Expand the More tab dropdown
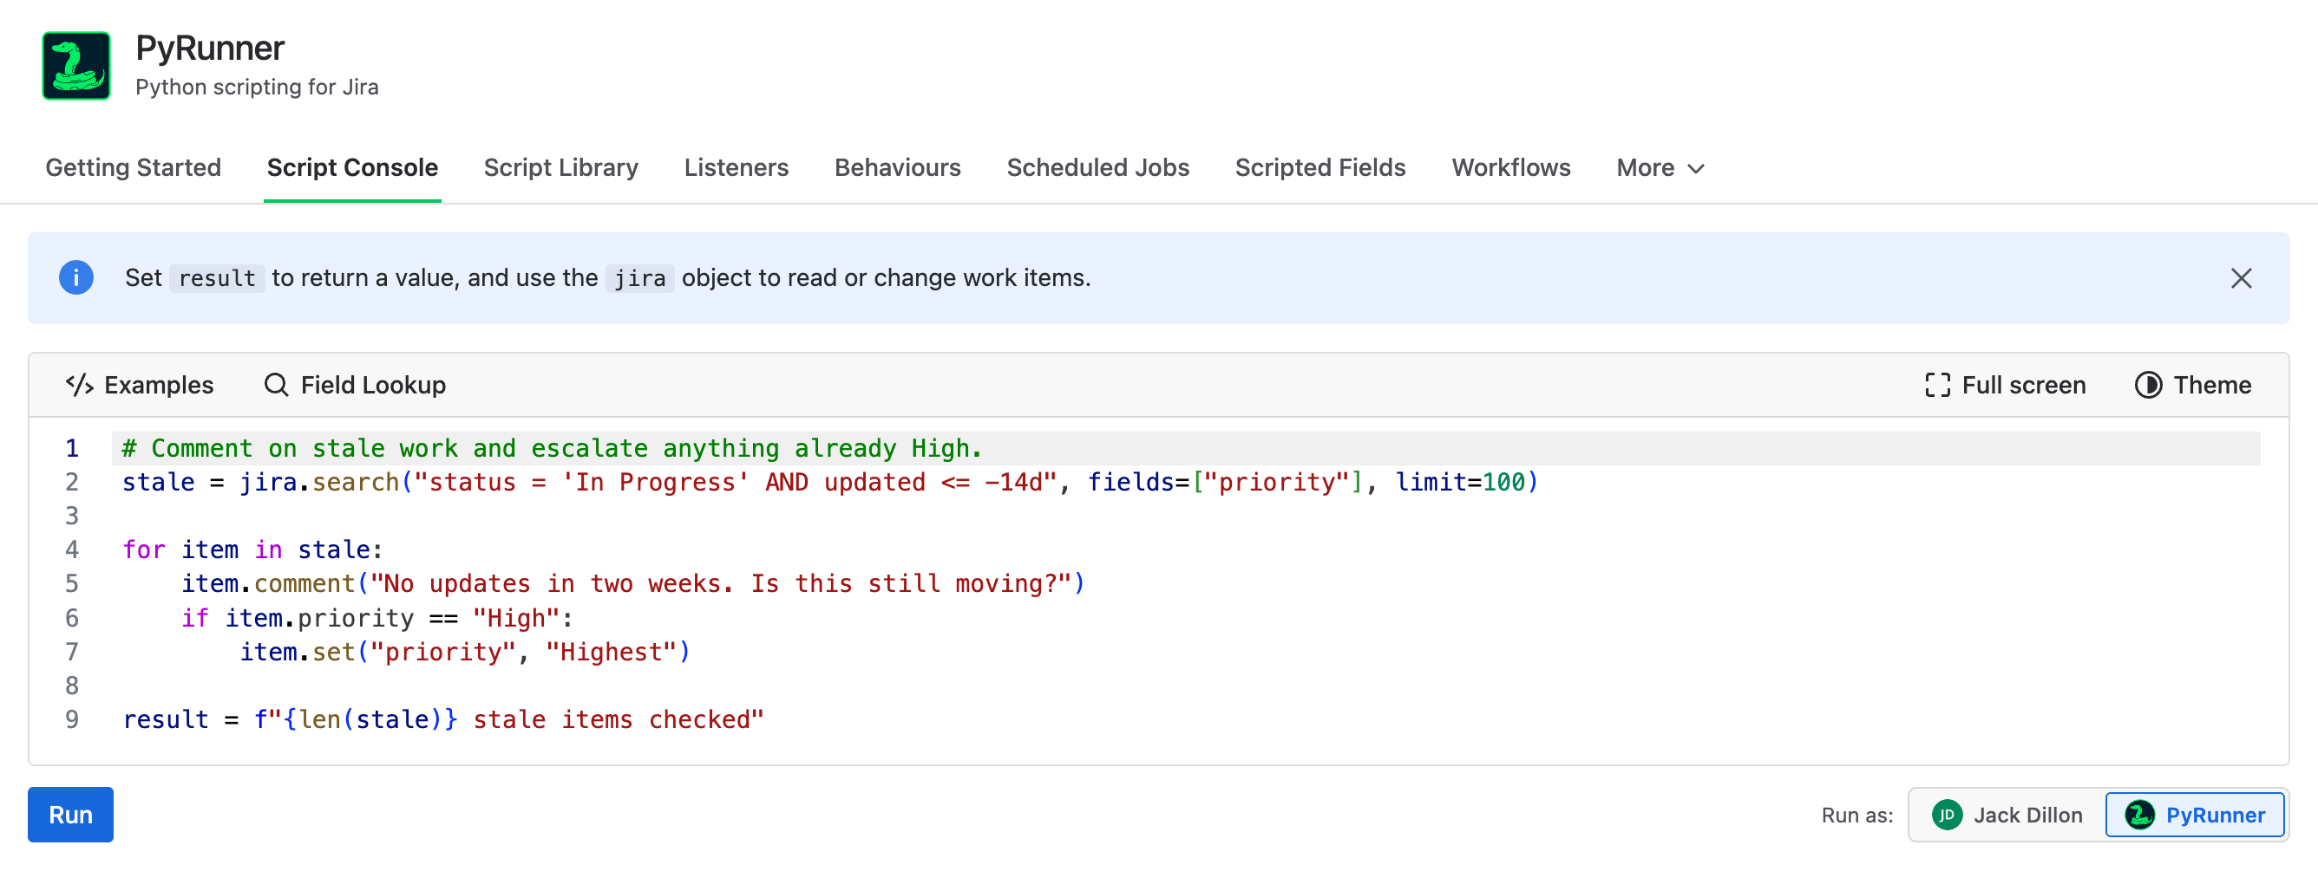Viewport: 2318px width, 884px height. point(1660,168)
